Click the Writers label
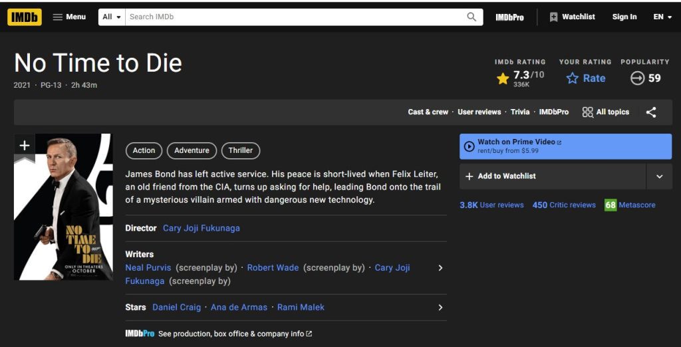This screenshot has height=347, width=681. pyautogui.click(x=140, y=254)
